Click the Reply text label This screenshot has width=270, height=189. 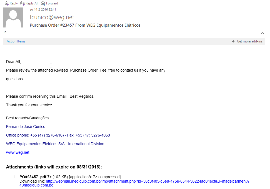[x=14, y=3]
